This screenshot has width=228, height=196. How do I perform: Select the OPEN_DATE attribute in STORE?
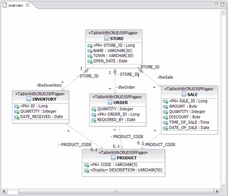(x=110, y=61)
